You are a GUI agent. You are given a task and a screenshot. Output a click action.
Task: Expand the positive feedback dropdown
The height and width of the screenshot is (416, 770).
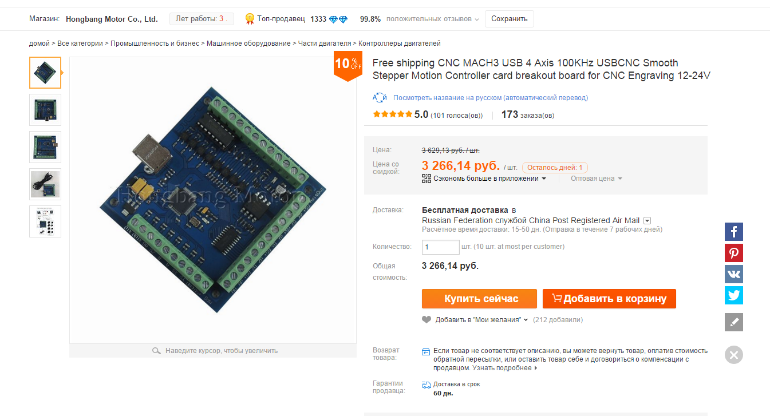(476, 19)
